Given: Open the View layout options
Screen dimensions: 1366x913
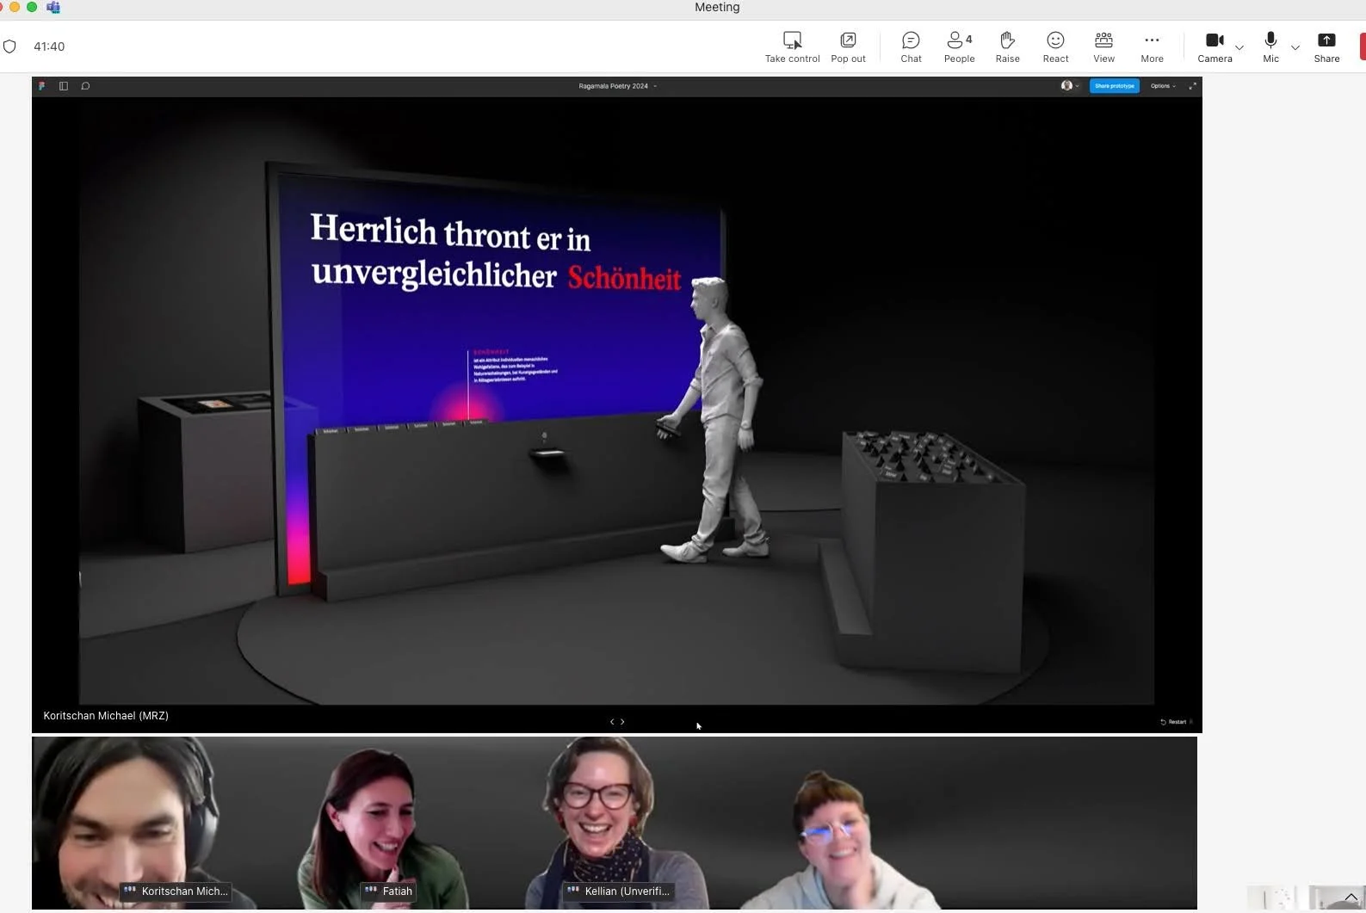Looking at the screenshot, I should tap(1103, 47).
